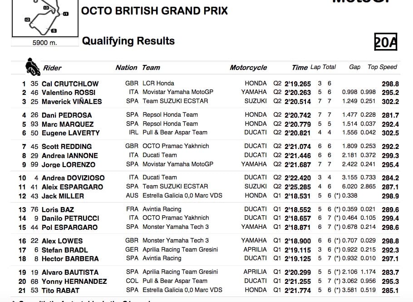Select Cal CRUTCHLOW rider name
The height and width of the screenshot is (302, 413).
coord(70,84)
